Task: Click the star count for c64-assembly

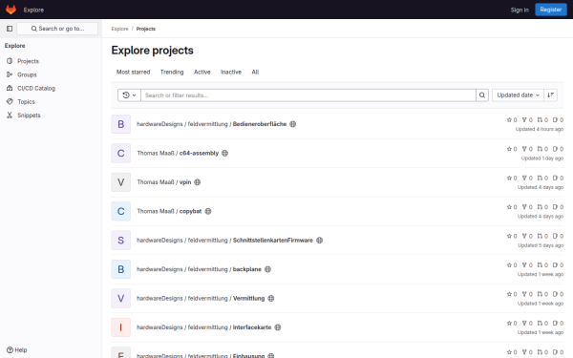Action: [512, 149]
